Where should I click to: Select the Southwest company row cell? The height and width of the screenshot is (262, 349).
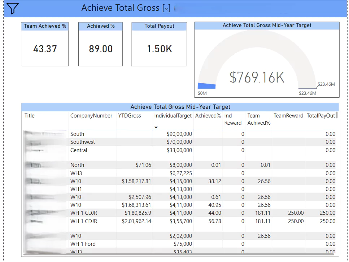pos(83,142)
